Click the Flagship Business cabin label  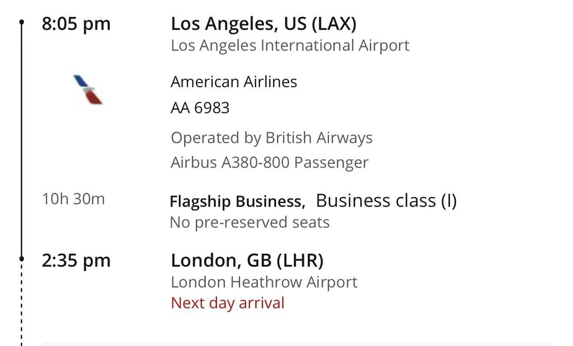[237, 202]
